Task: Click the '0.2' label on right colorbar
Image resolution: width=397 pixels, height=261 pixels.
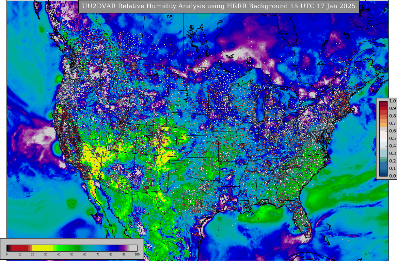Action: (392, 161)
